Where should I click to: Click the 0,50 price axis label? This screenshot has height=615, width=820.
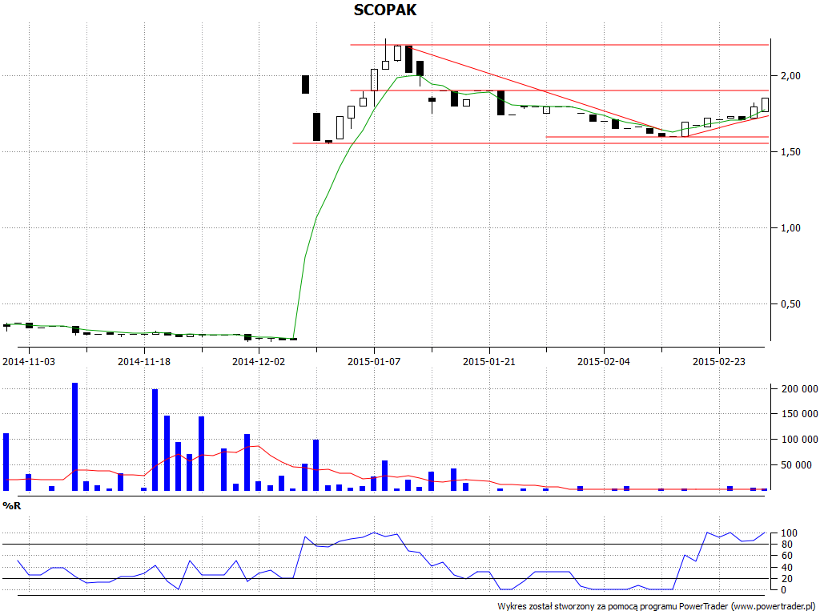(790, 303)
